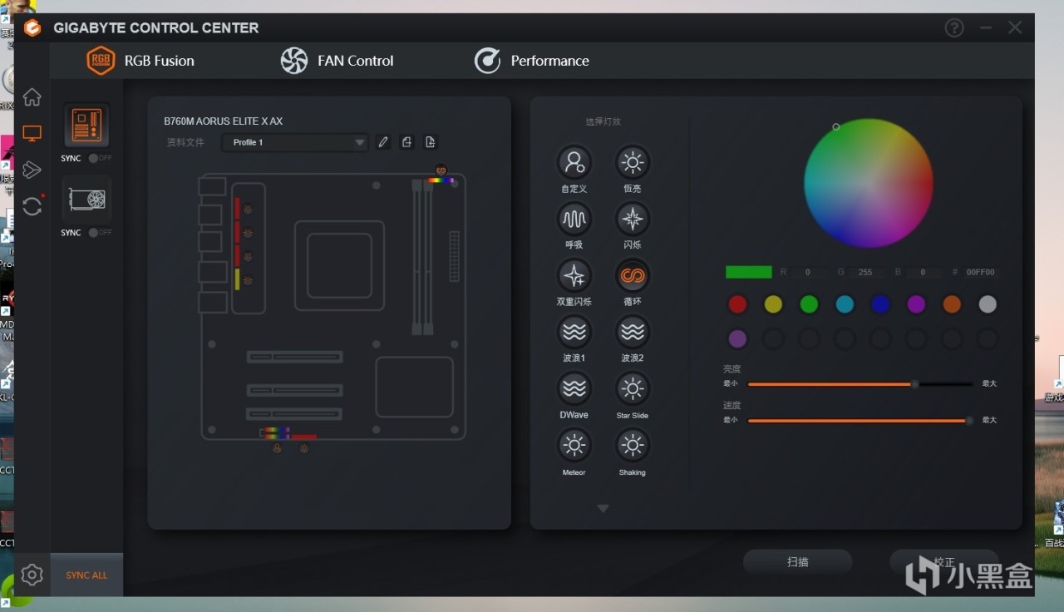Open the monitor icon page in sidebar
Screen dimensions: 1064x612
[32, 133]
